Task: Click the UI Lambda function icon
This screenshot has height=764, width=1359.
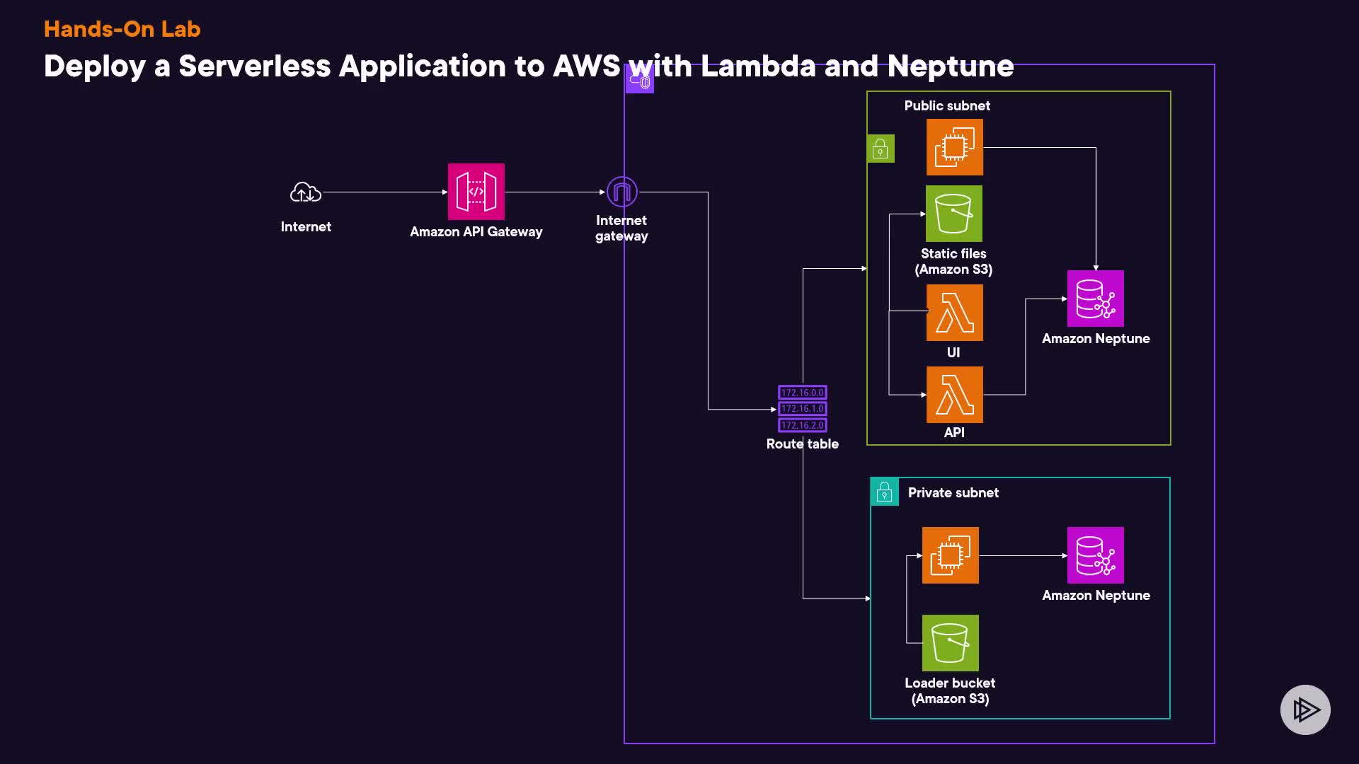Action: [x=954, y=313]
